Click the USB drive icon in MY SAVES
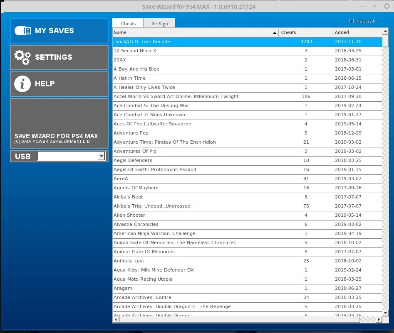This screenshot has width=394, height=333. coord(23,31)
